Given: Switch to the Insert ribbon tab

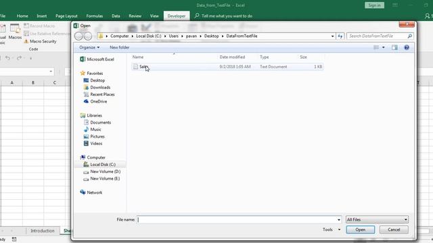Looking at the screenshot, I should tap(42, 16).
